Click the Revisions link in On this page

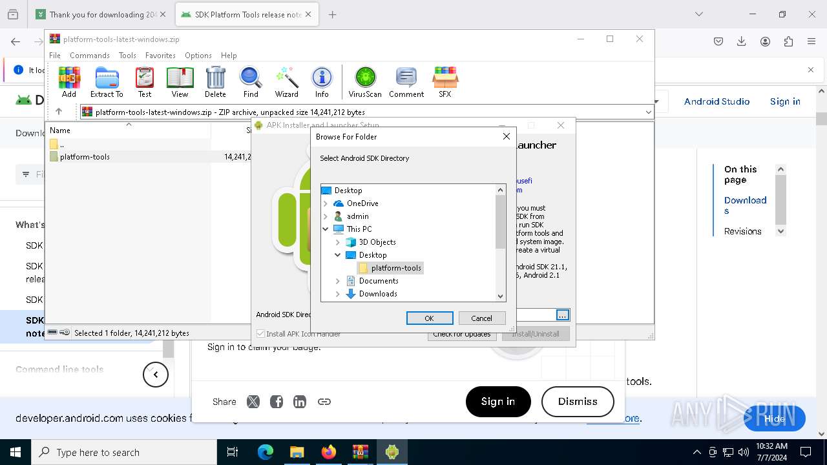742,231
